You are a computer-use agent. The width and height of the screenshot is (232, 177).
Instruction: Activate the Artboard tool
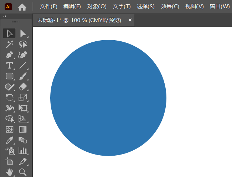tap(9, 161)
